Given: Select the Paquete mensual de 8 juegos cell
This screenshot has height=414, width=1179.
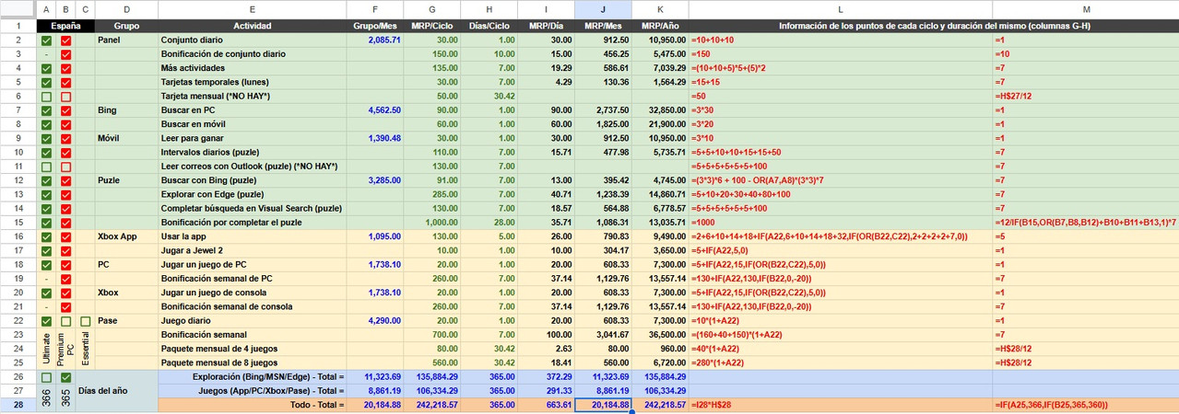Looking at the screenshot, I should pos(252,362).
